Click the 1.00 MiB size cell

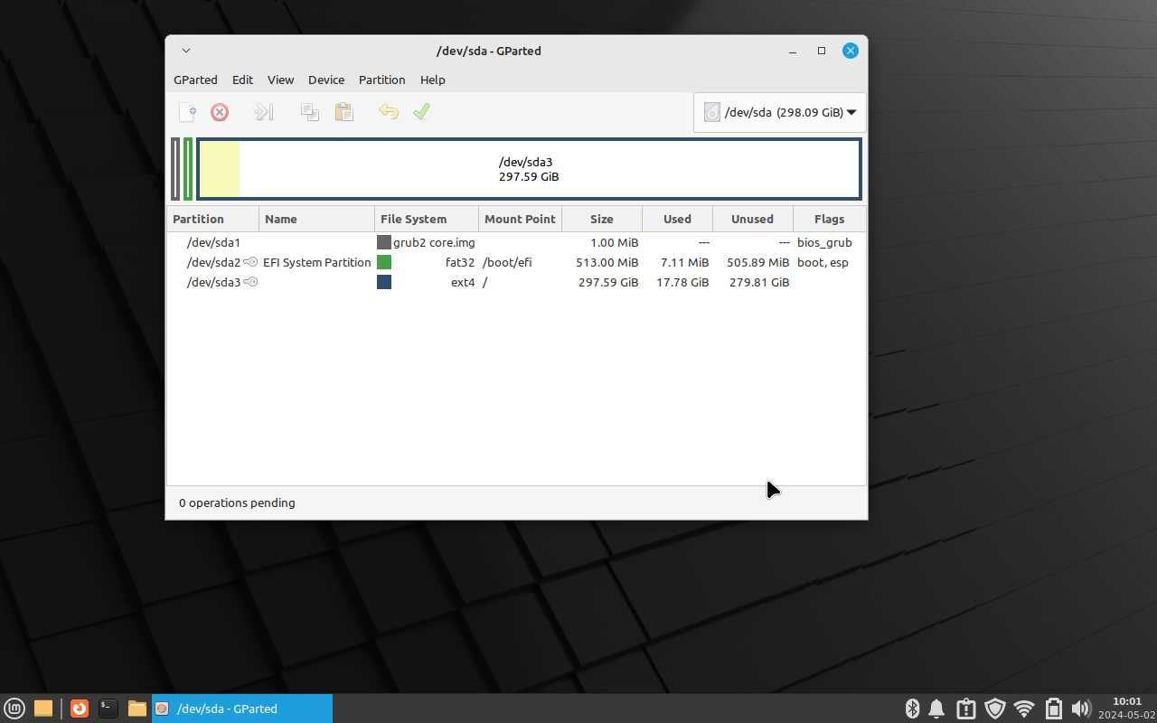(x=615, y=242)
